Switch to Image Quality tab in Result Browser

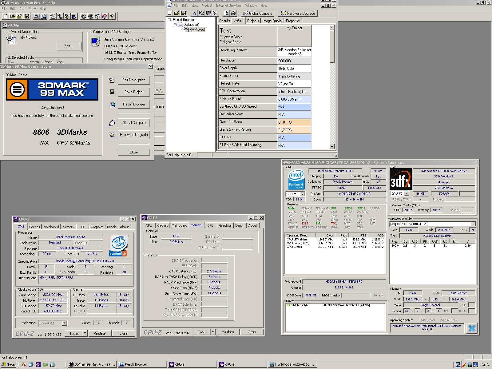(x=272, y=21)
